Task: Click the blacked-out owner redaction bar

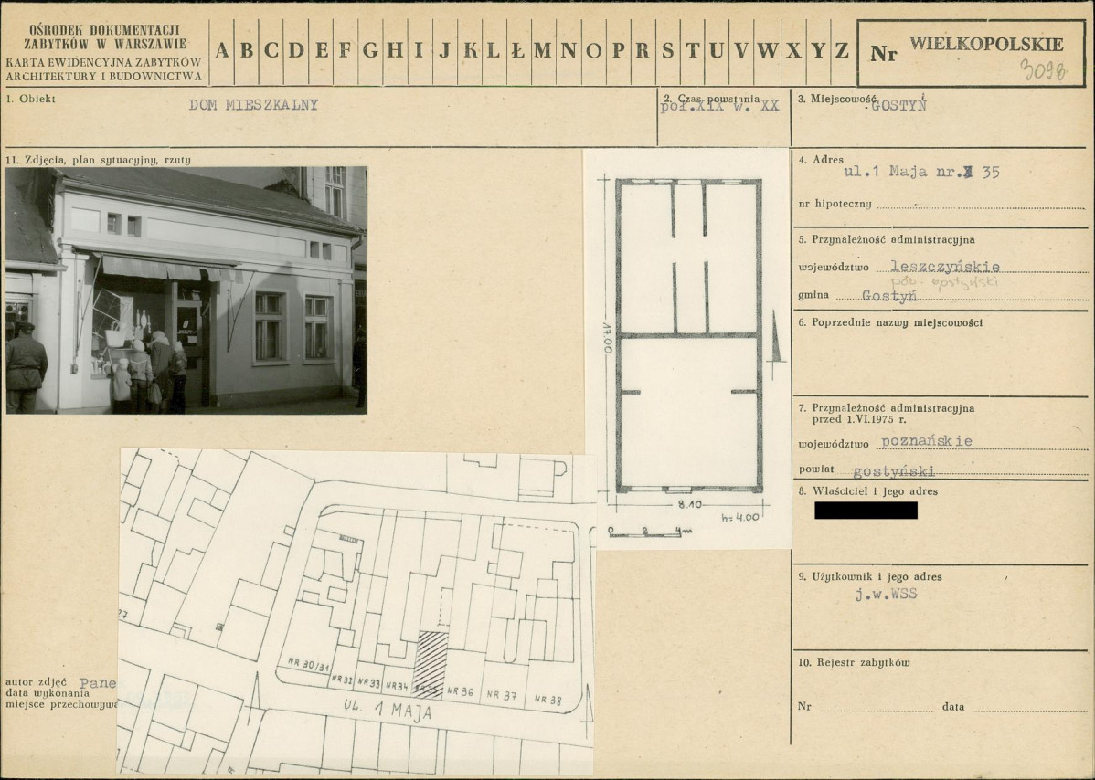Action: click(x=866, y=510)
